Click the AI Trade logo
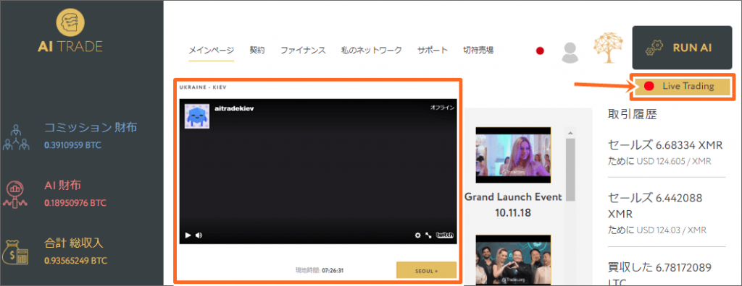 (x=70, y=30)
